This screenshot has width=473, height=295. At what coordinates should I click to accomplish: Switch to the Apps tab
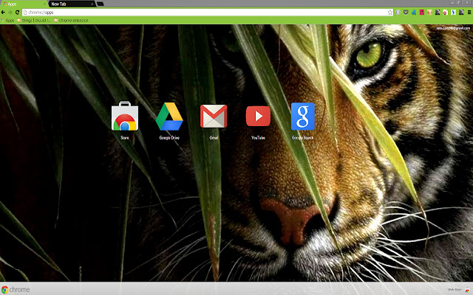click(24, 4)
